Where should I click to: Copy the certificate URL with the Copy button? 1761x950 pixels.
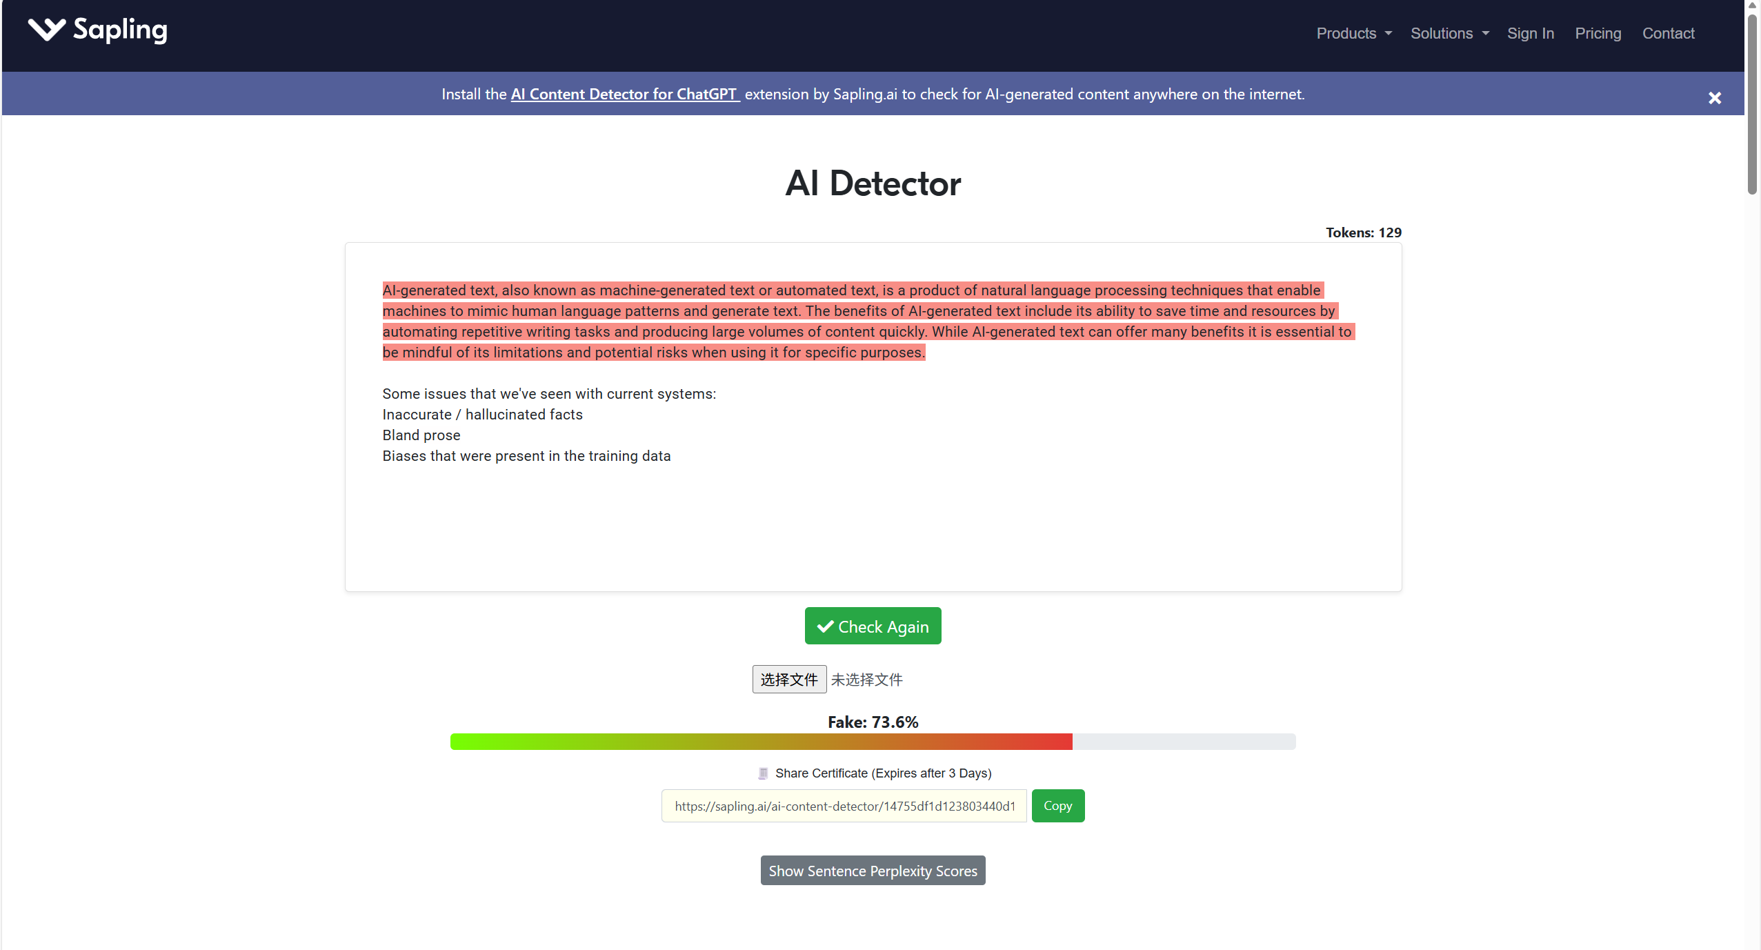(x=1058, y=805)
